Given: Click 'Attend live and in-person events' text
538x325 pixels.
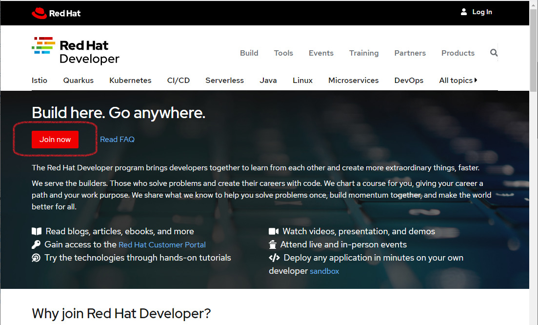Looking at the screenshot, I should click(343, 244).
